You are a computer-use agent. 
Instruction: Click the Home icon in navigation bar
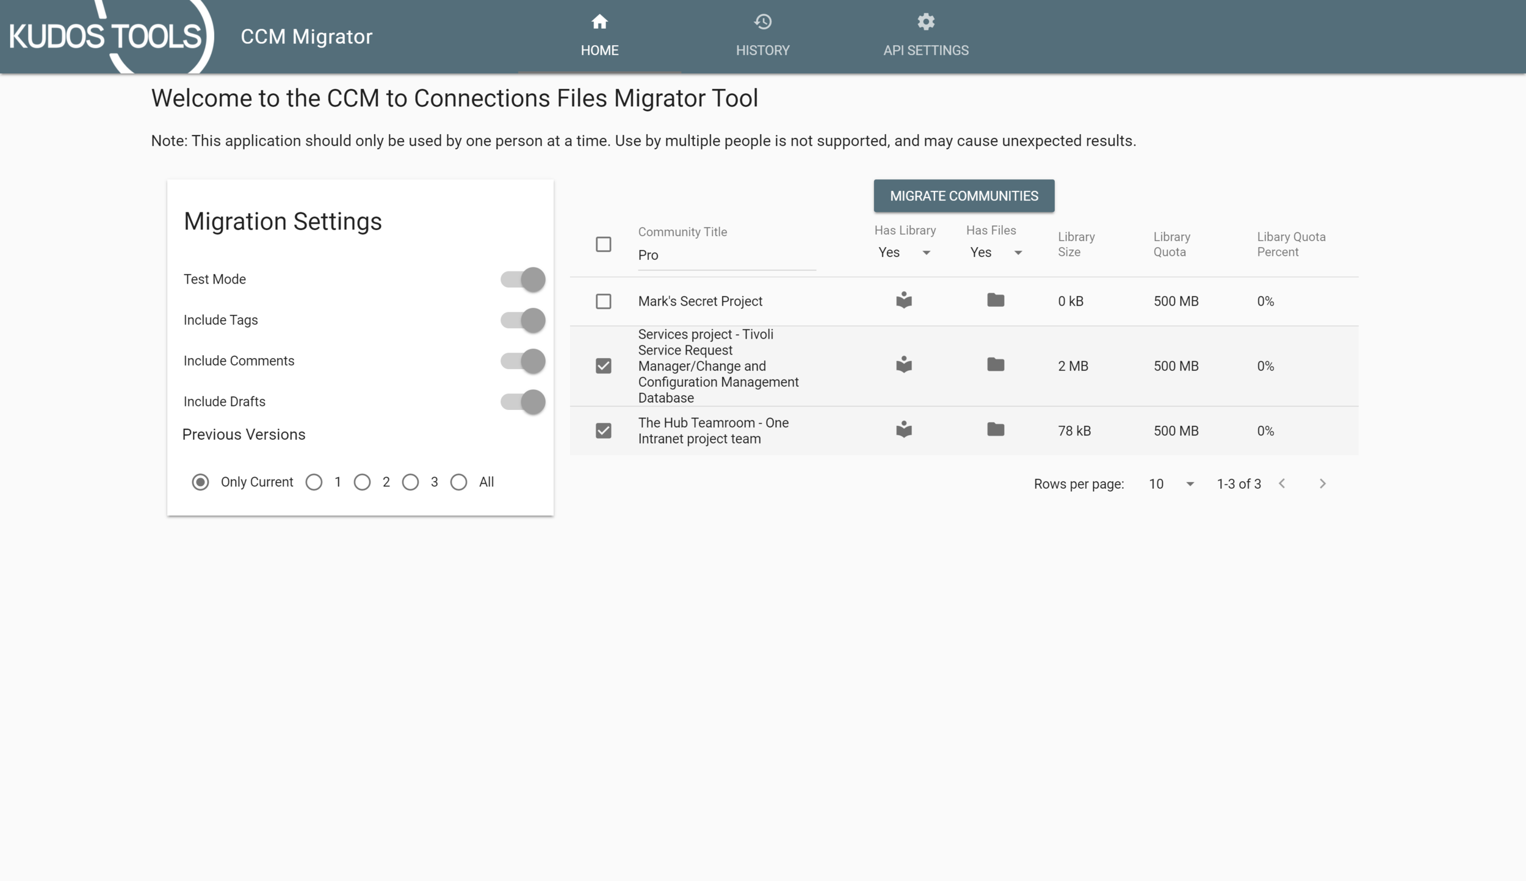coord(599,23)
